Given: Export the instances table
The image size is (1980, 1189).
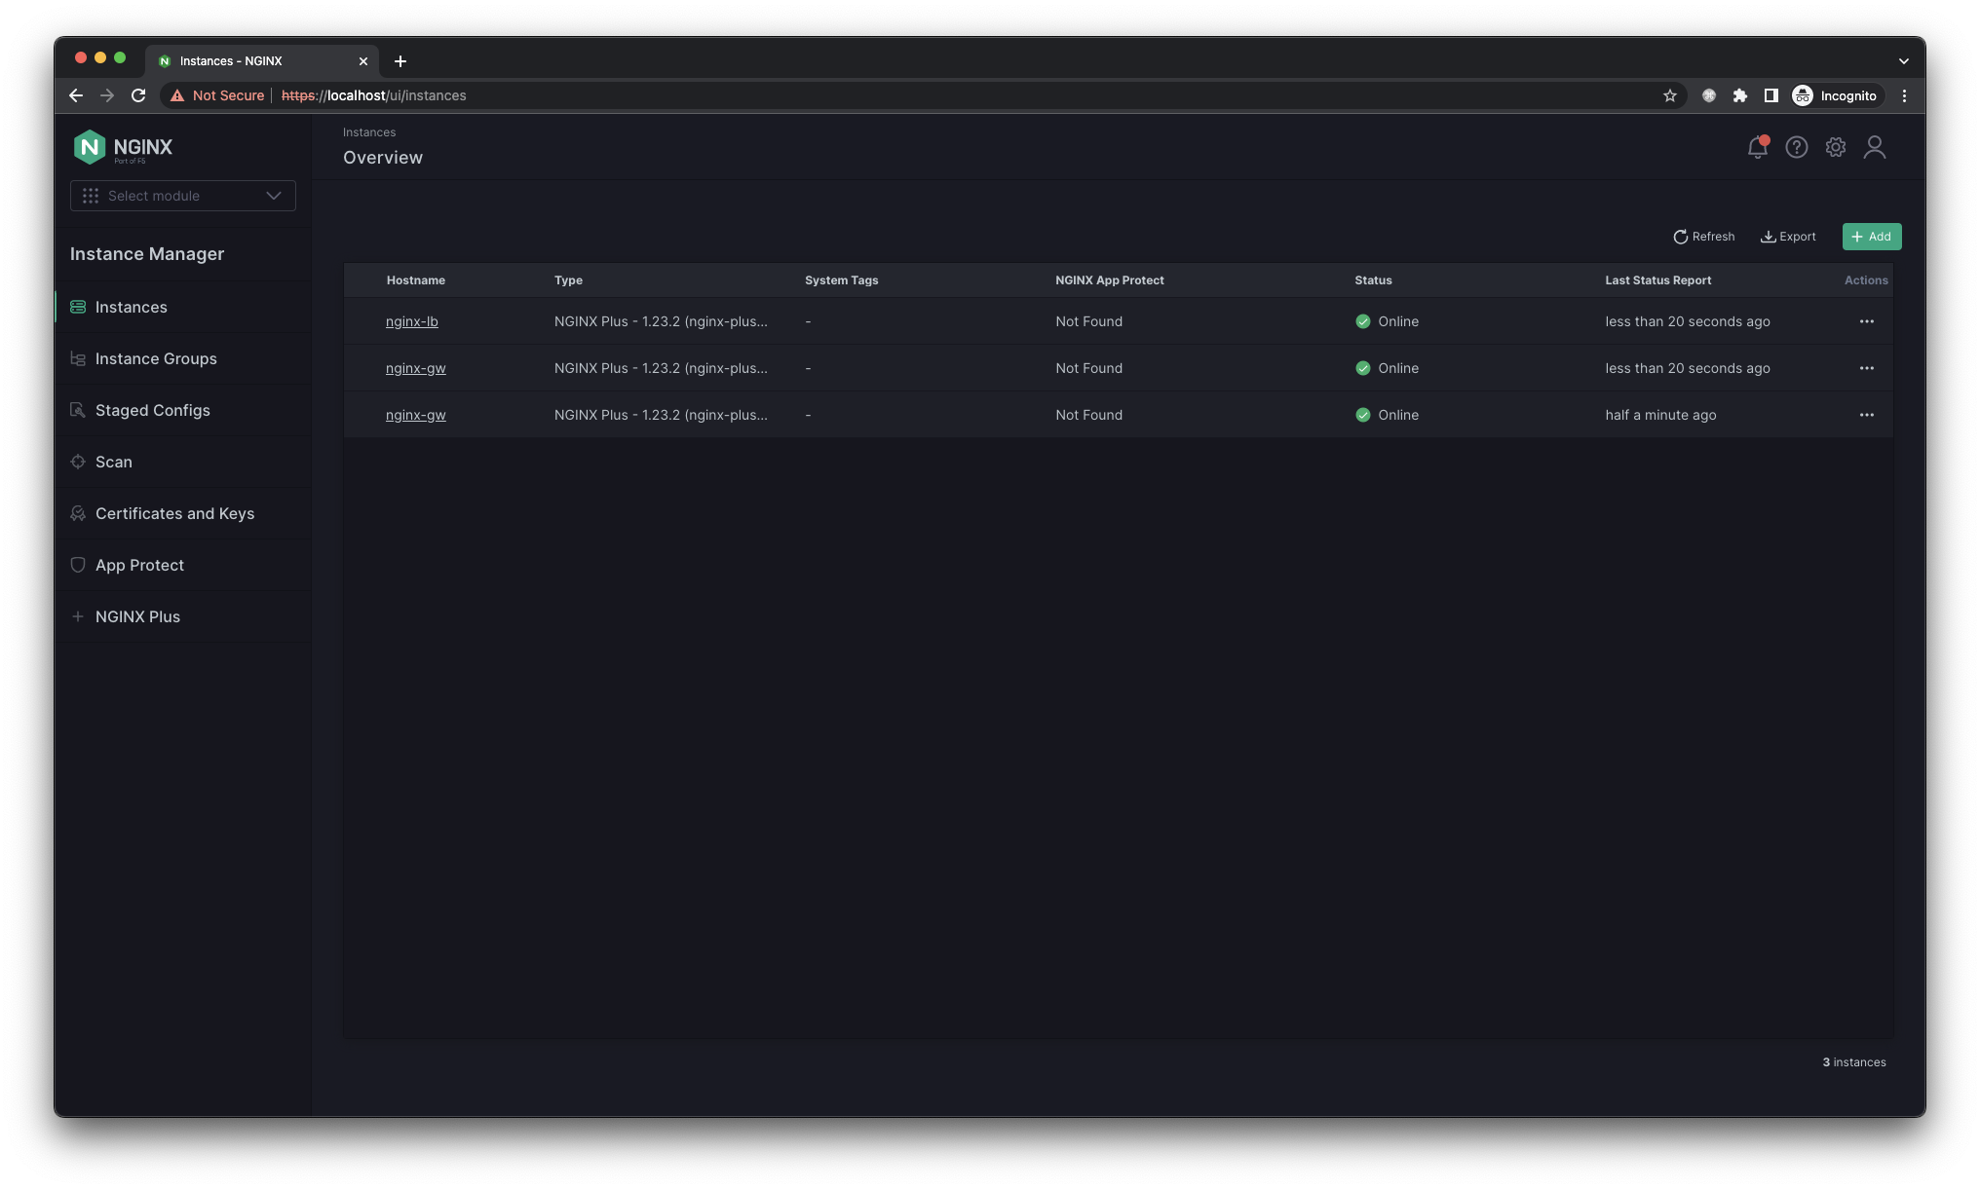Looking at the screenshot, I should coord(1788,237).
